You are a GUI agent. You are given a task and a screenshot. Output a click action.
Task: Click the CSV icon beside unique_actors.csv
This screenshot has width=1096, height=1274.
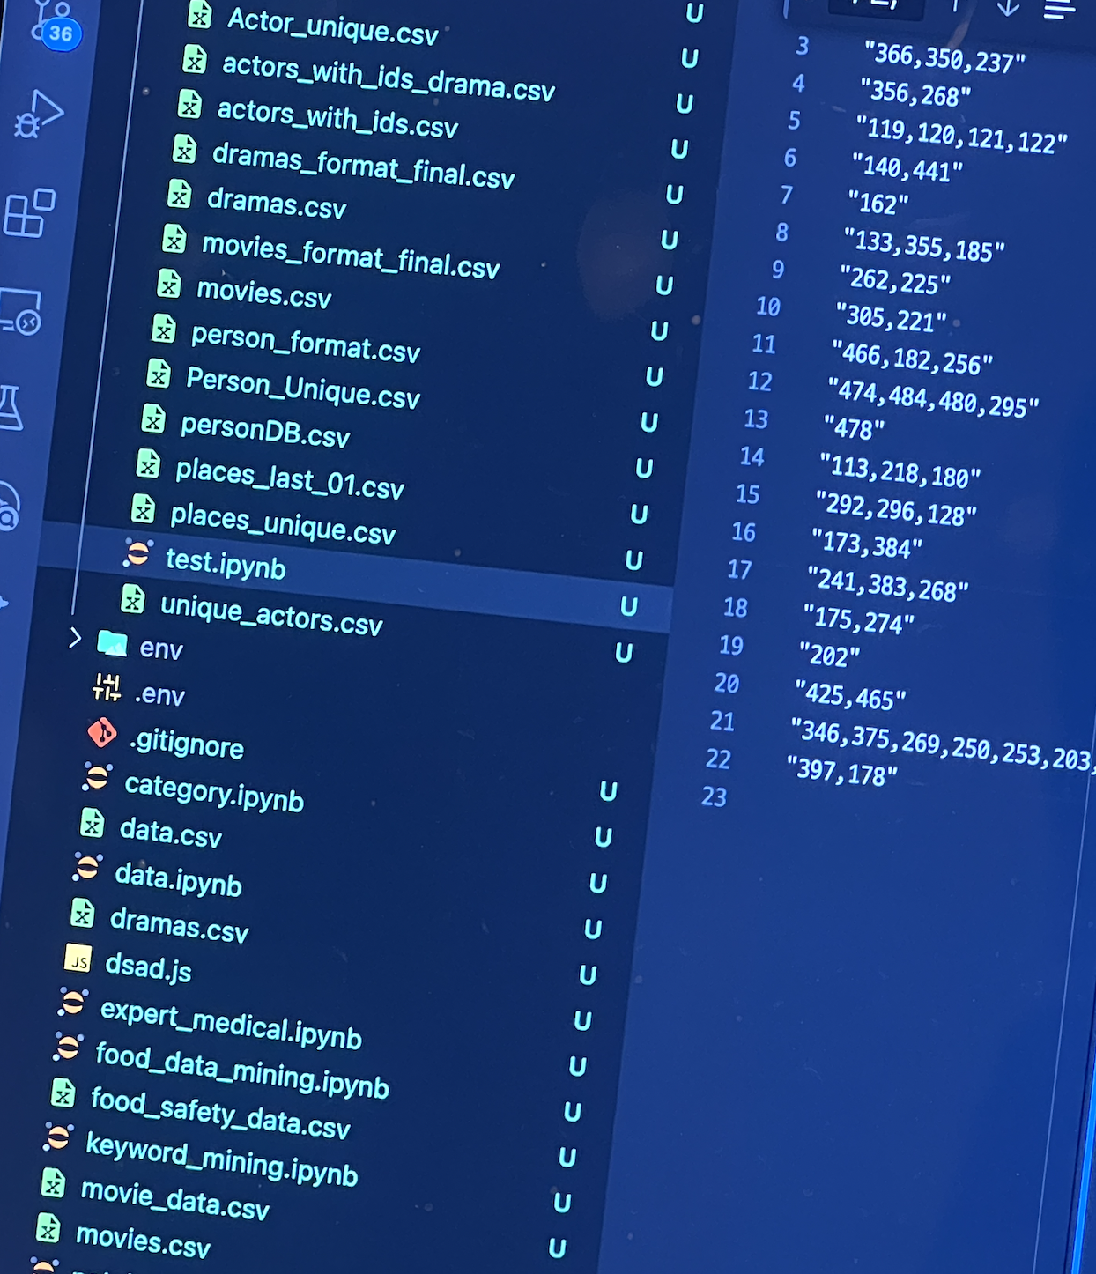point(133,599)
